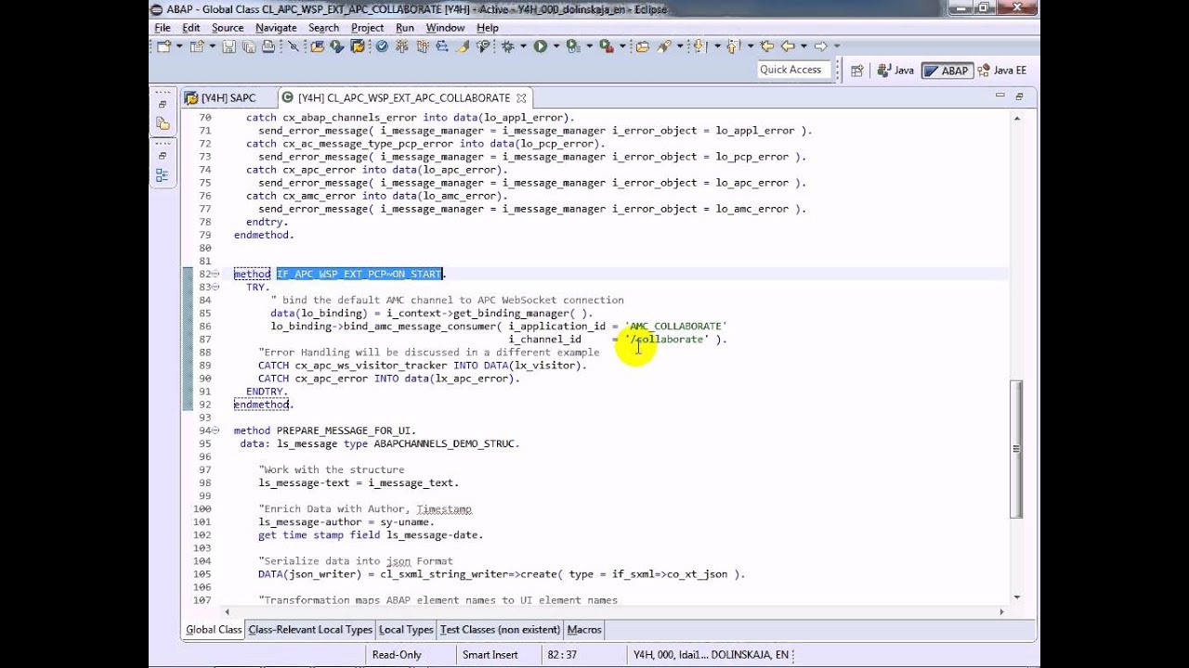1189x668 pixels.
Task: Click the Search flashlight toolbar icon
Action: click(662, 46)
